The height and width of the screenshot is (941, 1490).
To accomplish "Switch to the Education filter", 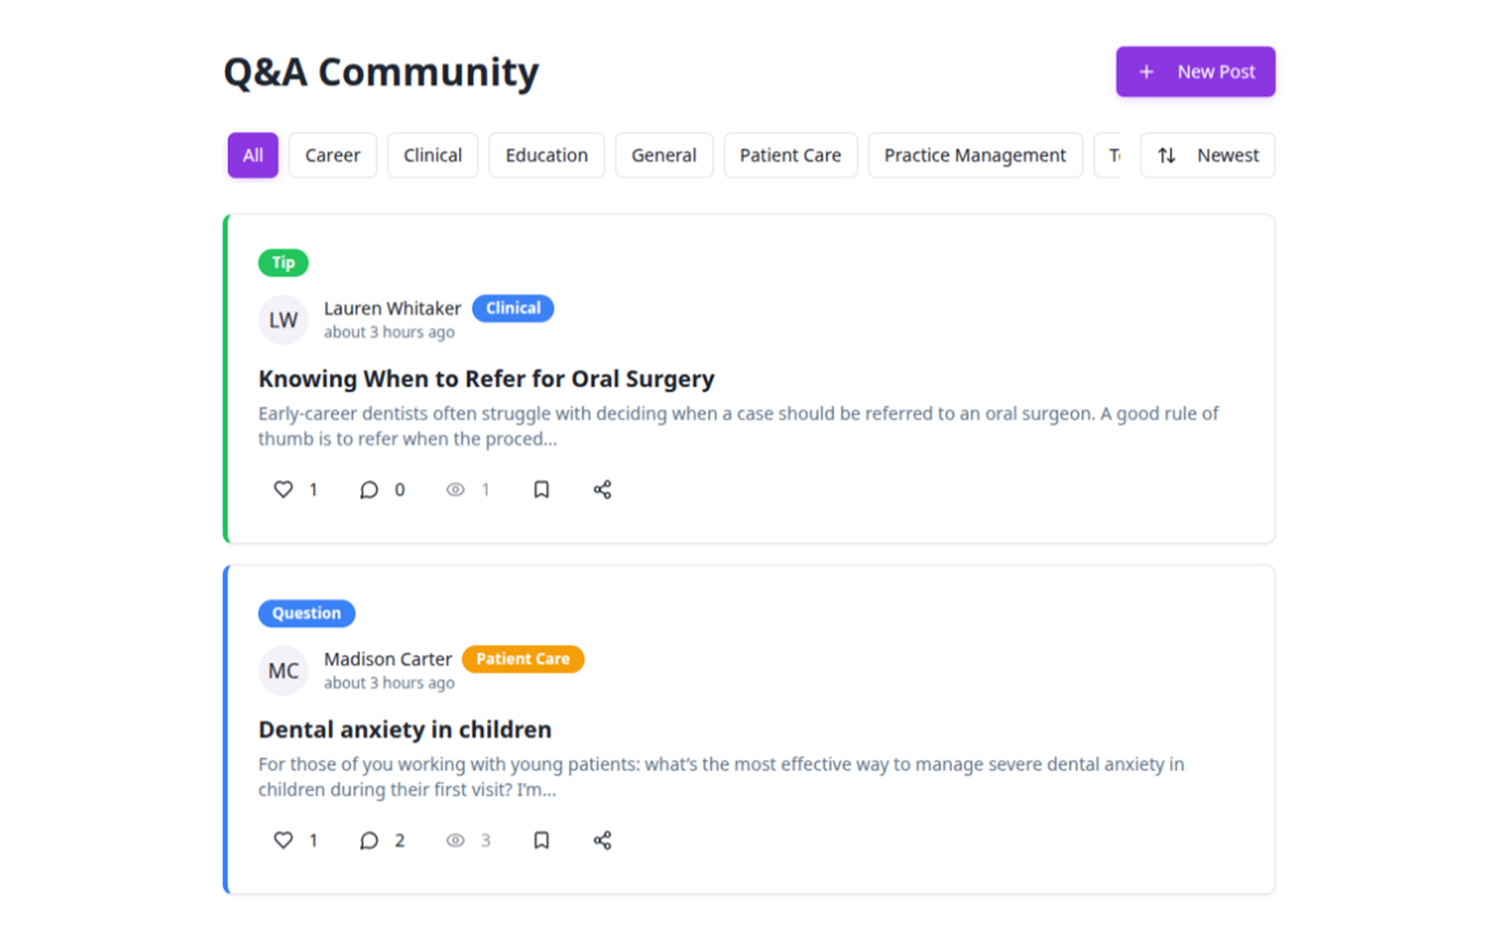I will (x=546, y=155).
